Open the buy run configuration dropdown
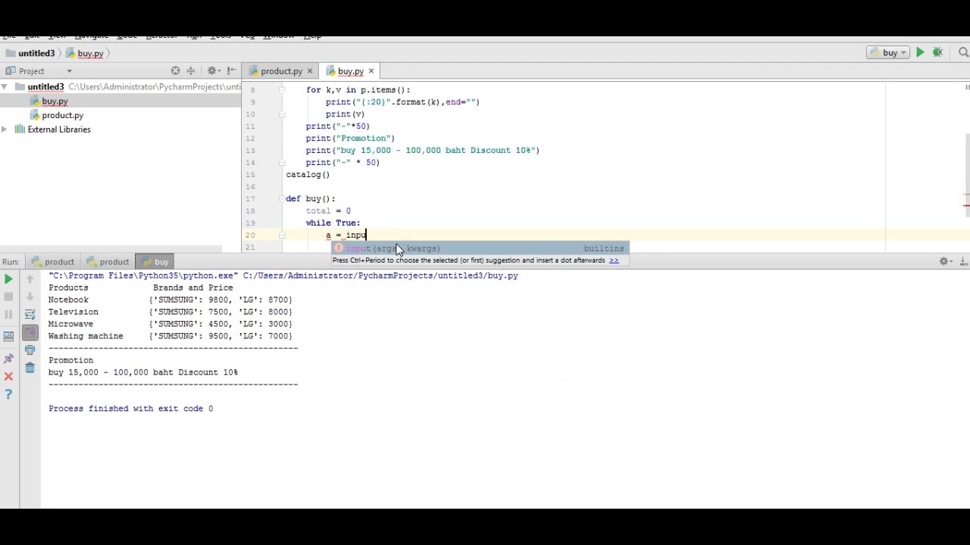Screen dimensions: 970x545 tap(887, 53)
